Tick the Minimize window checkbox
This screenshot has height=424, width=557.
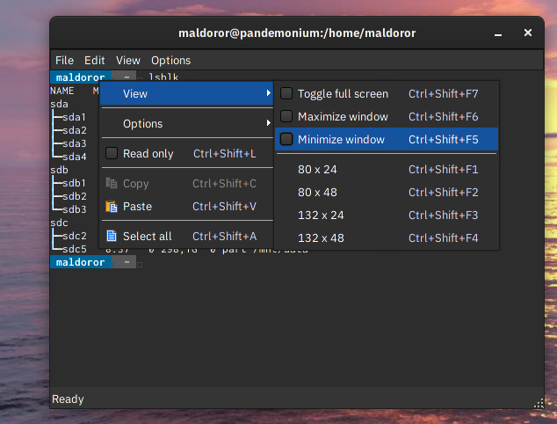coord(286,140)
